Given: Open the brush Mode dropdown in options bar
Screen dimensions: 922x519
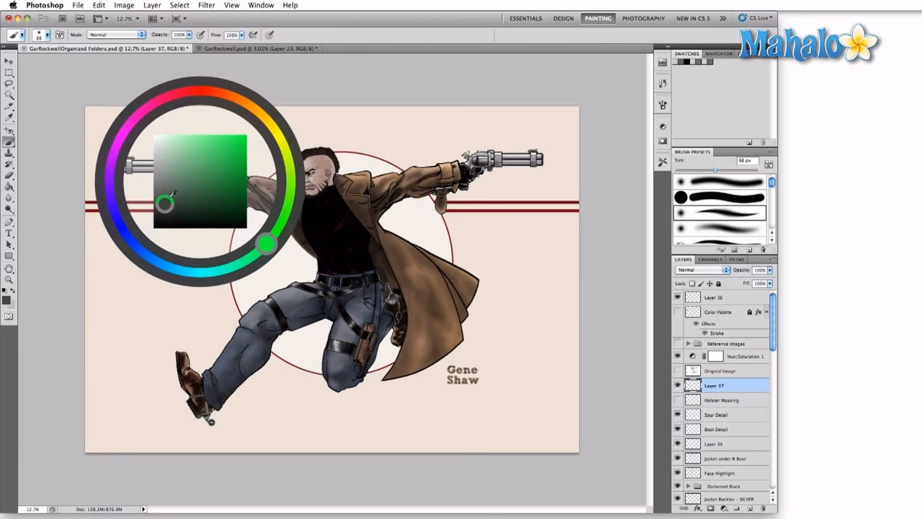Looking at the screenshot, I should tap(115, 34).
